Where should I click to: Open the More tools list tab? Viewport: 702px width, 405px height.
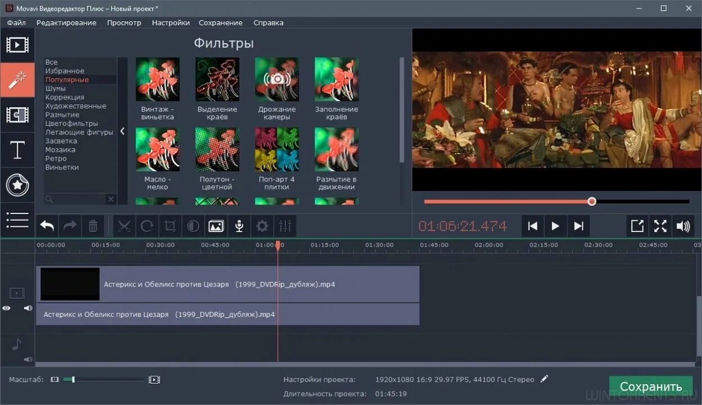[x=17, y=220]
